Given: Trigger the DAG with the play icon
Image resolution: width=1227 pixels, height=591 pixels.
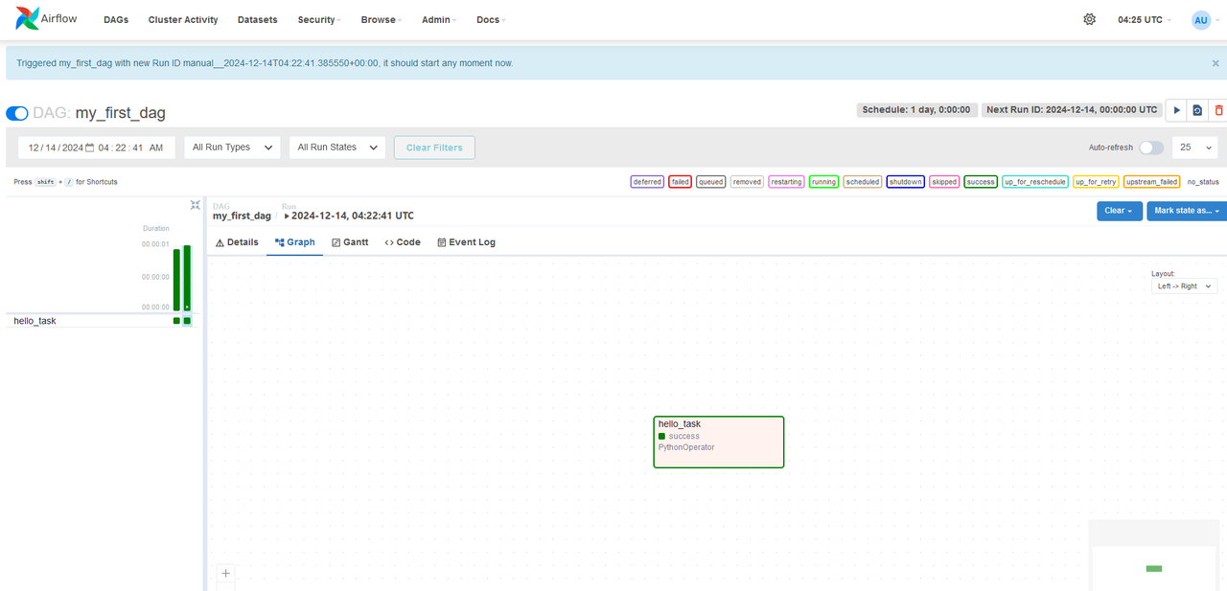Looking at the screenshot, I should coord(1176,110).
